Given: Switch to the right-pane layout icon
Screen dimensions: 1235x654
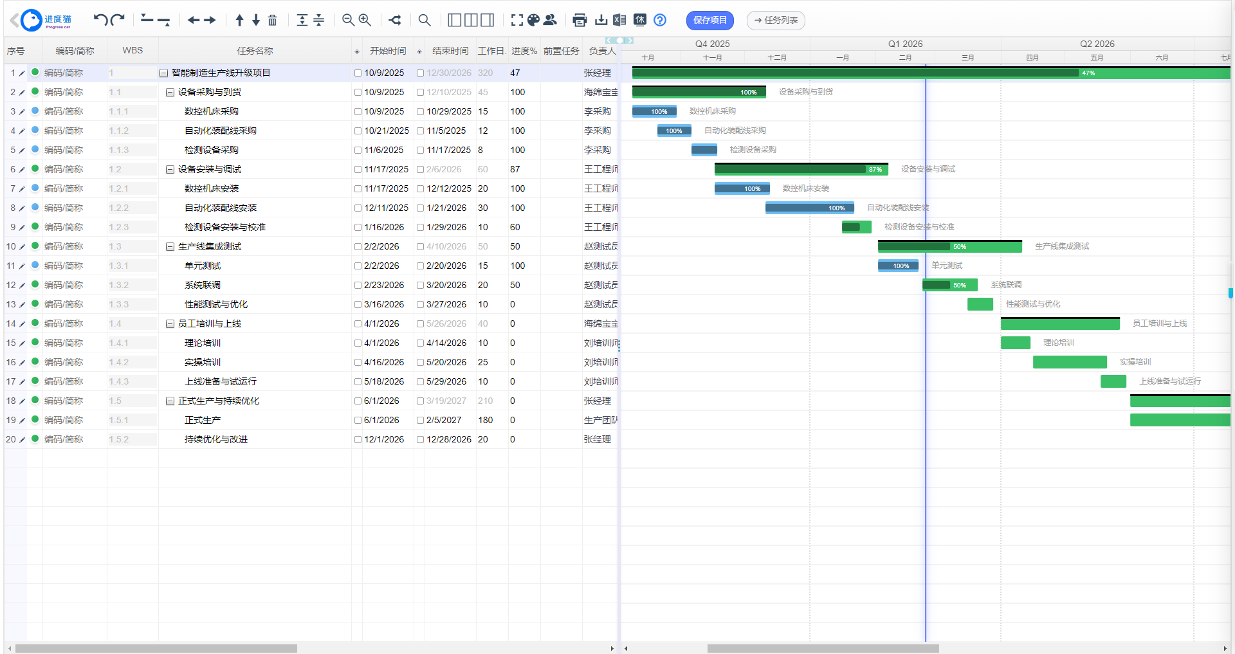Looking at the screenshot, I should tap(488, 20).
